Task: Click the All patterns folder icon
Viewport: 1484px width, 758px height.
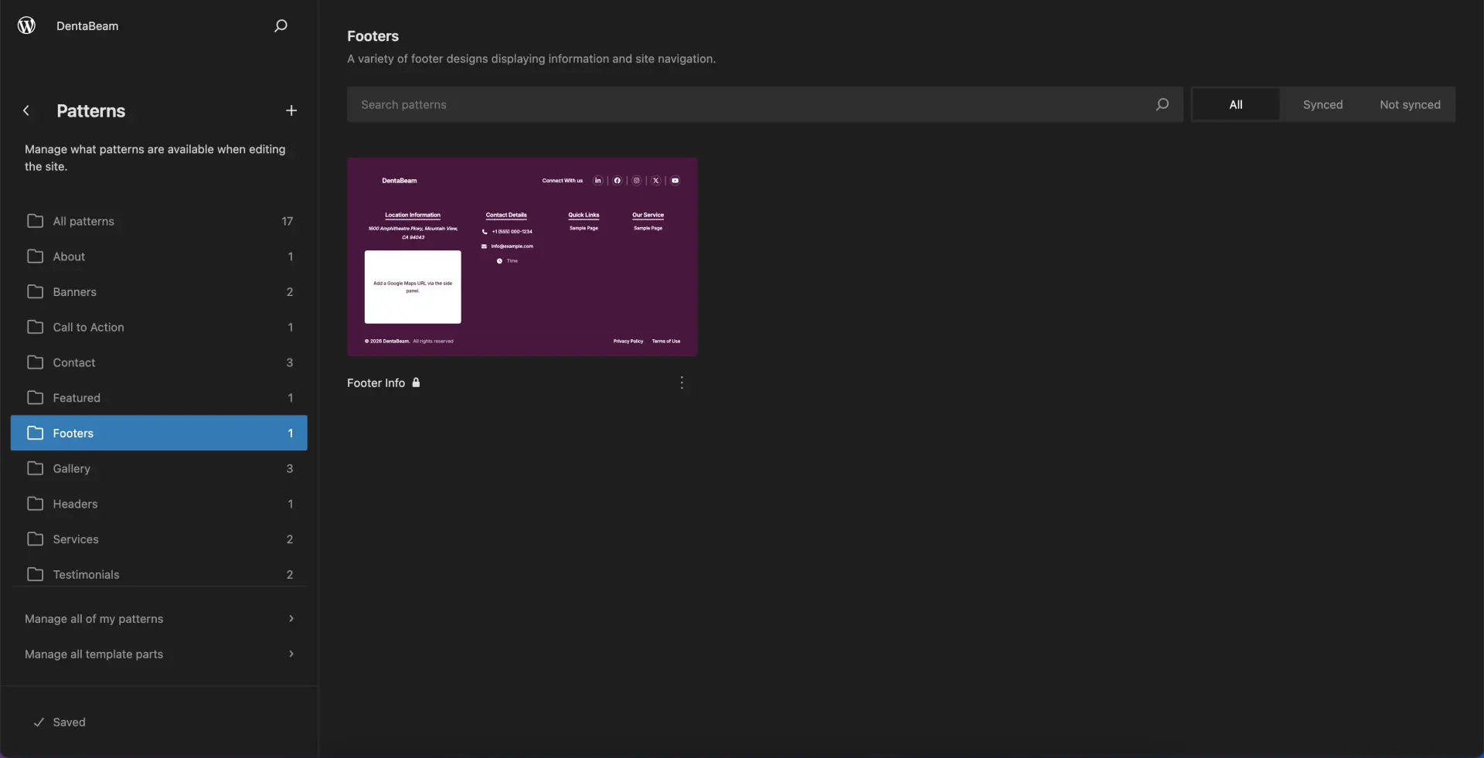Action: [35, 221]
